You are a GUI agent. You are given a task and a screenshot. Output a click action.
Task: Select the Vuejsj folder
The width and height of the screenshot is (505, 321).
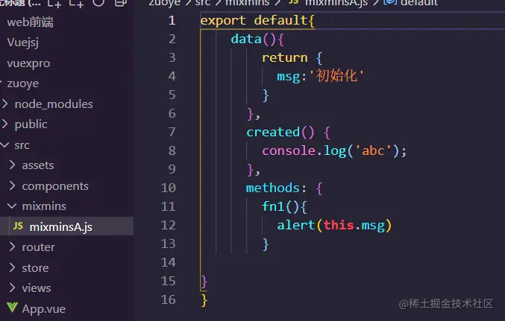(x=23, y=42)
